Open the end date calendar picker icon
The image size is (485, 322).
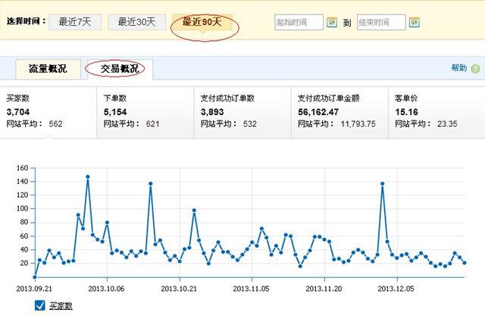pos(415,22)
